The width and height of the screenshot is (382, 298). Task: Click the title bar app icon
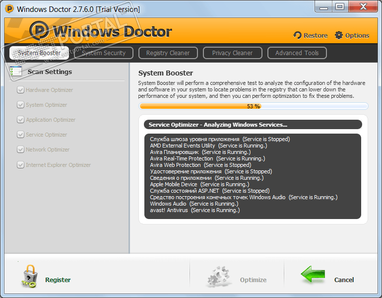coord(9,9)
